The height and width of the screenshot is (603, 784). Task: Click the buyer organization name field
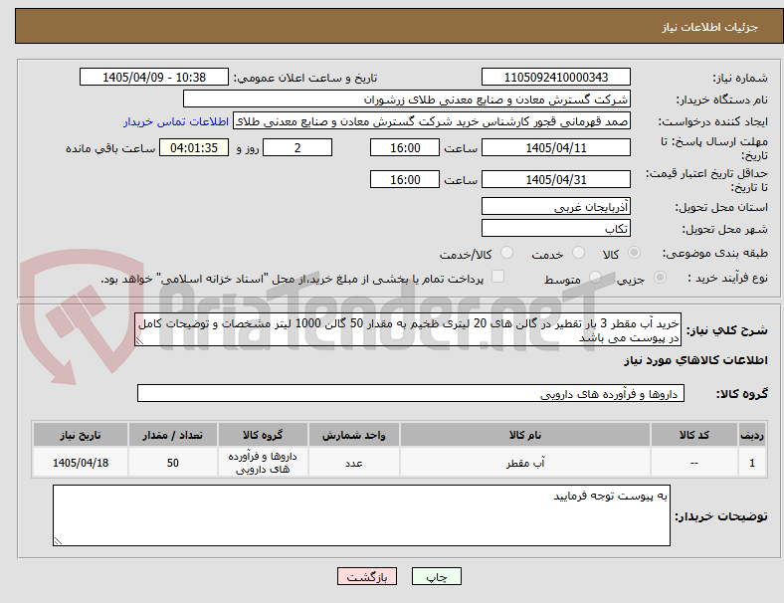(407, 99)
